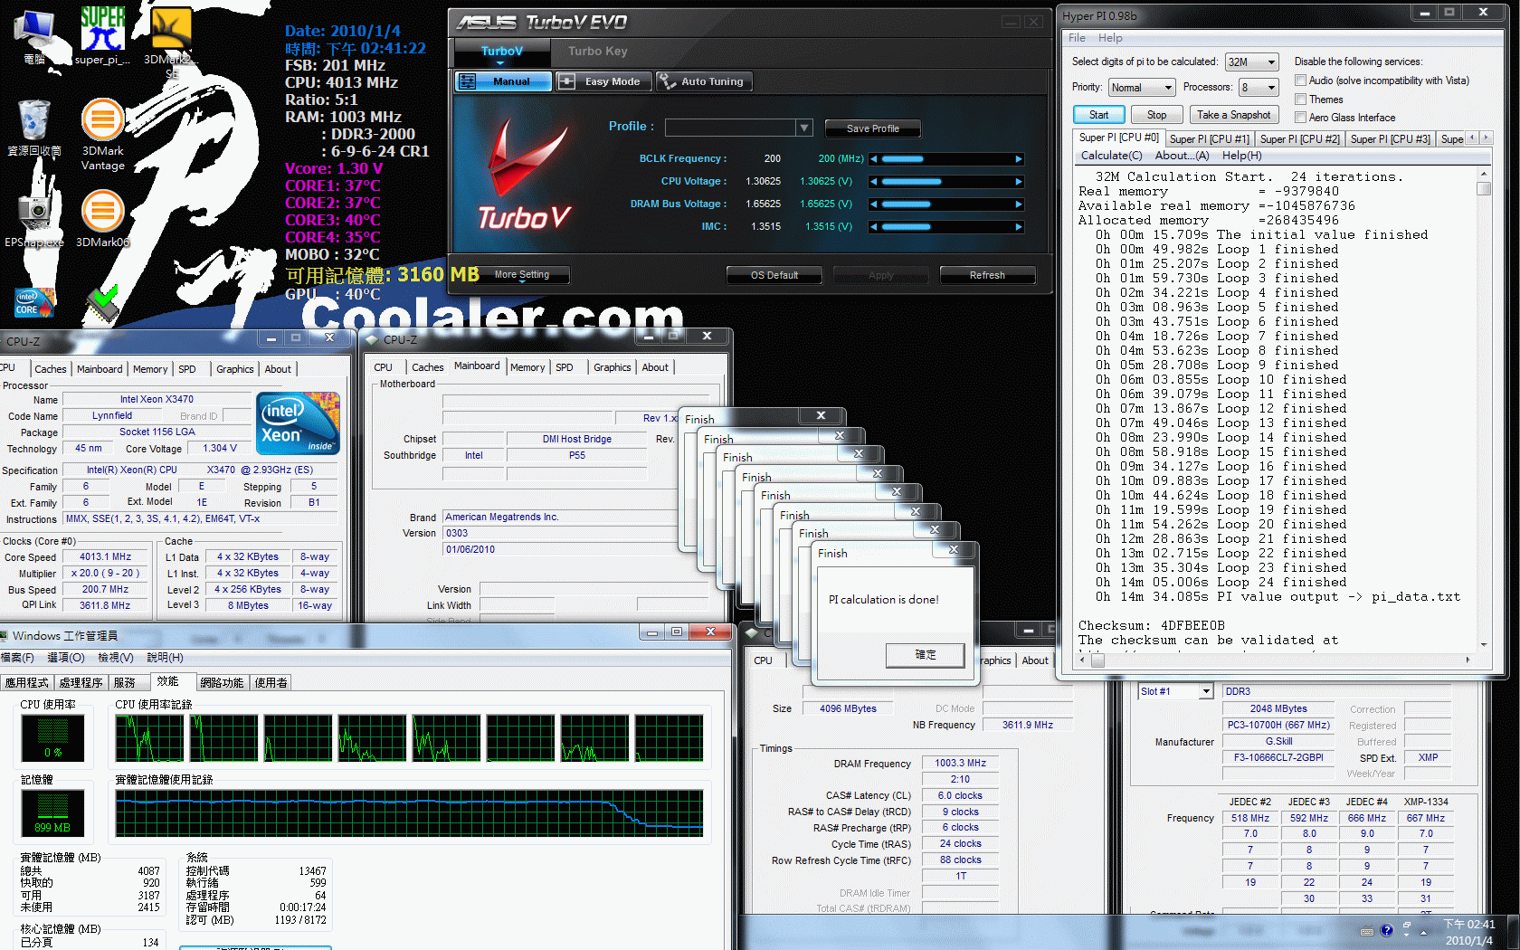The width and height of the screenshot is (1520, 950).
Task: Open Super PI [CPU #3] tab
Action: tap(1390, 139)
